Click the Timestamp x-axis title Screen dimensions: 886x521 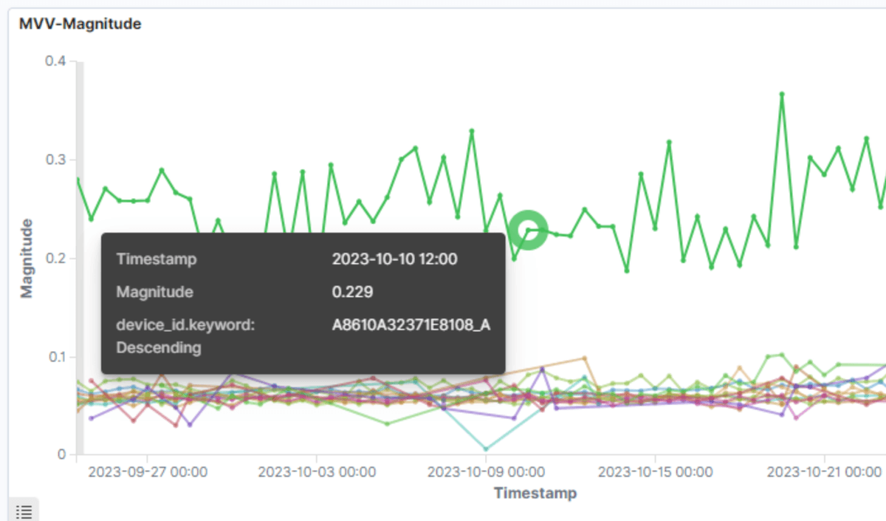[535, 493]
